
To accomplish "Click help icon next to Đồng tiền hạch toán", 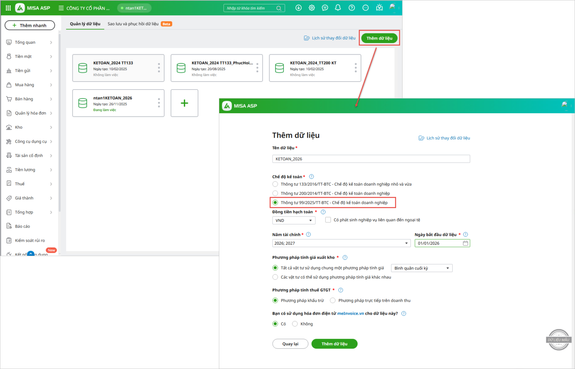I will [x=323, y=212].
